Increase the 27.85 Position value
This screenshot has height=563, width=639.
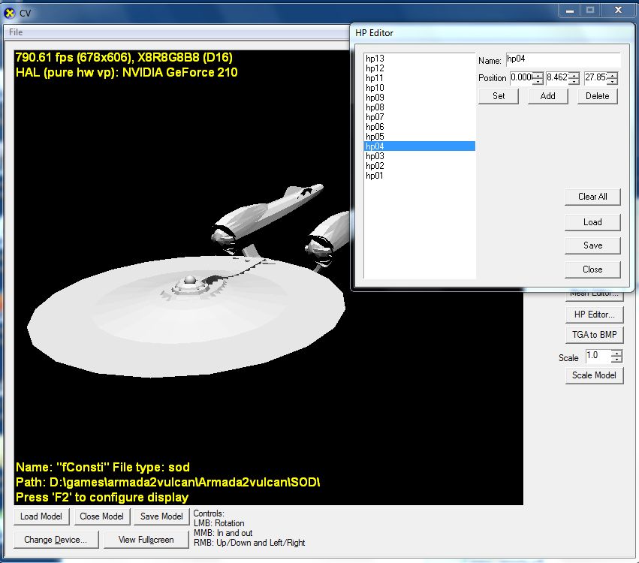613,74
